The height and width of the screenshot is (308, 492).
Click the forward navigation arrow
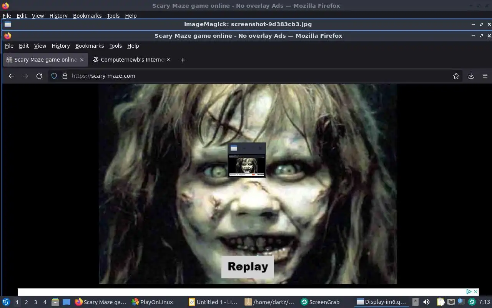[25, 76]
